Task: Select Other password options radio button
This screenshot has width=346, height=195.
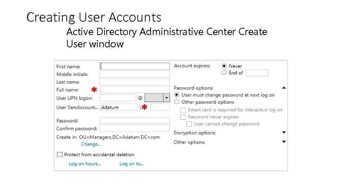Action: click(177, 102)
